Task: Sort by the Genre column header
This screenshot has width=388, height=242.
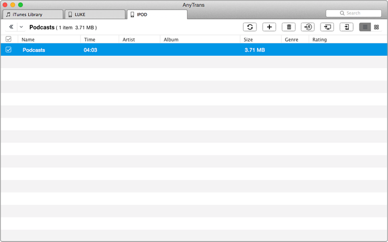Action: [x=291, y=39]
